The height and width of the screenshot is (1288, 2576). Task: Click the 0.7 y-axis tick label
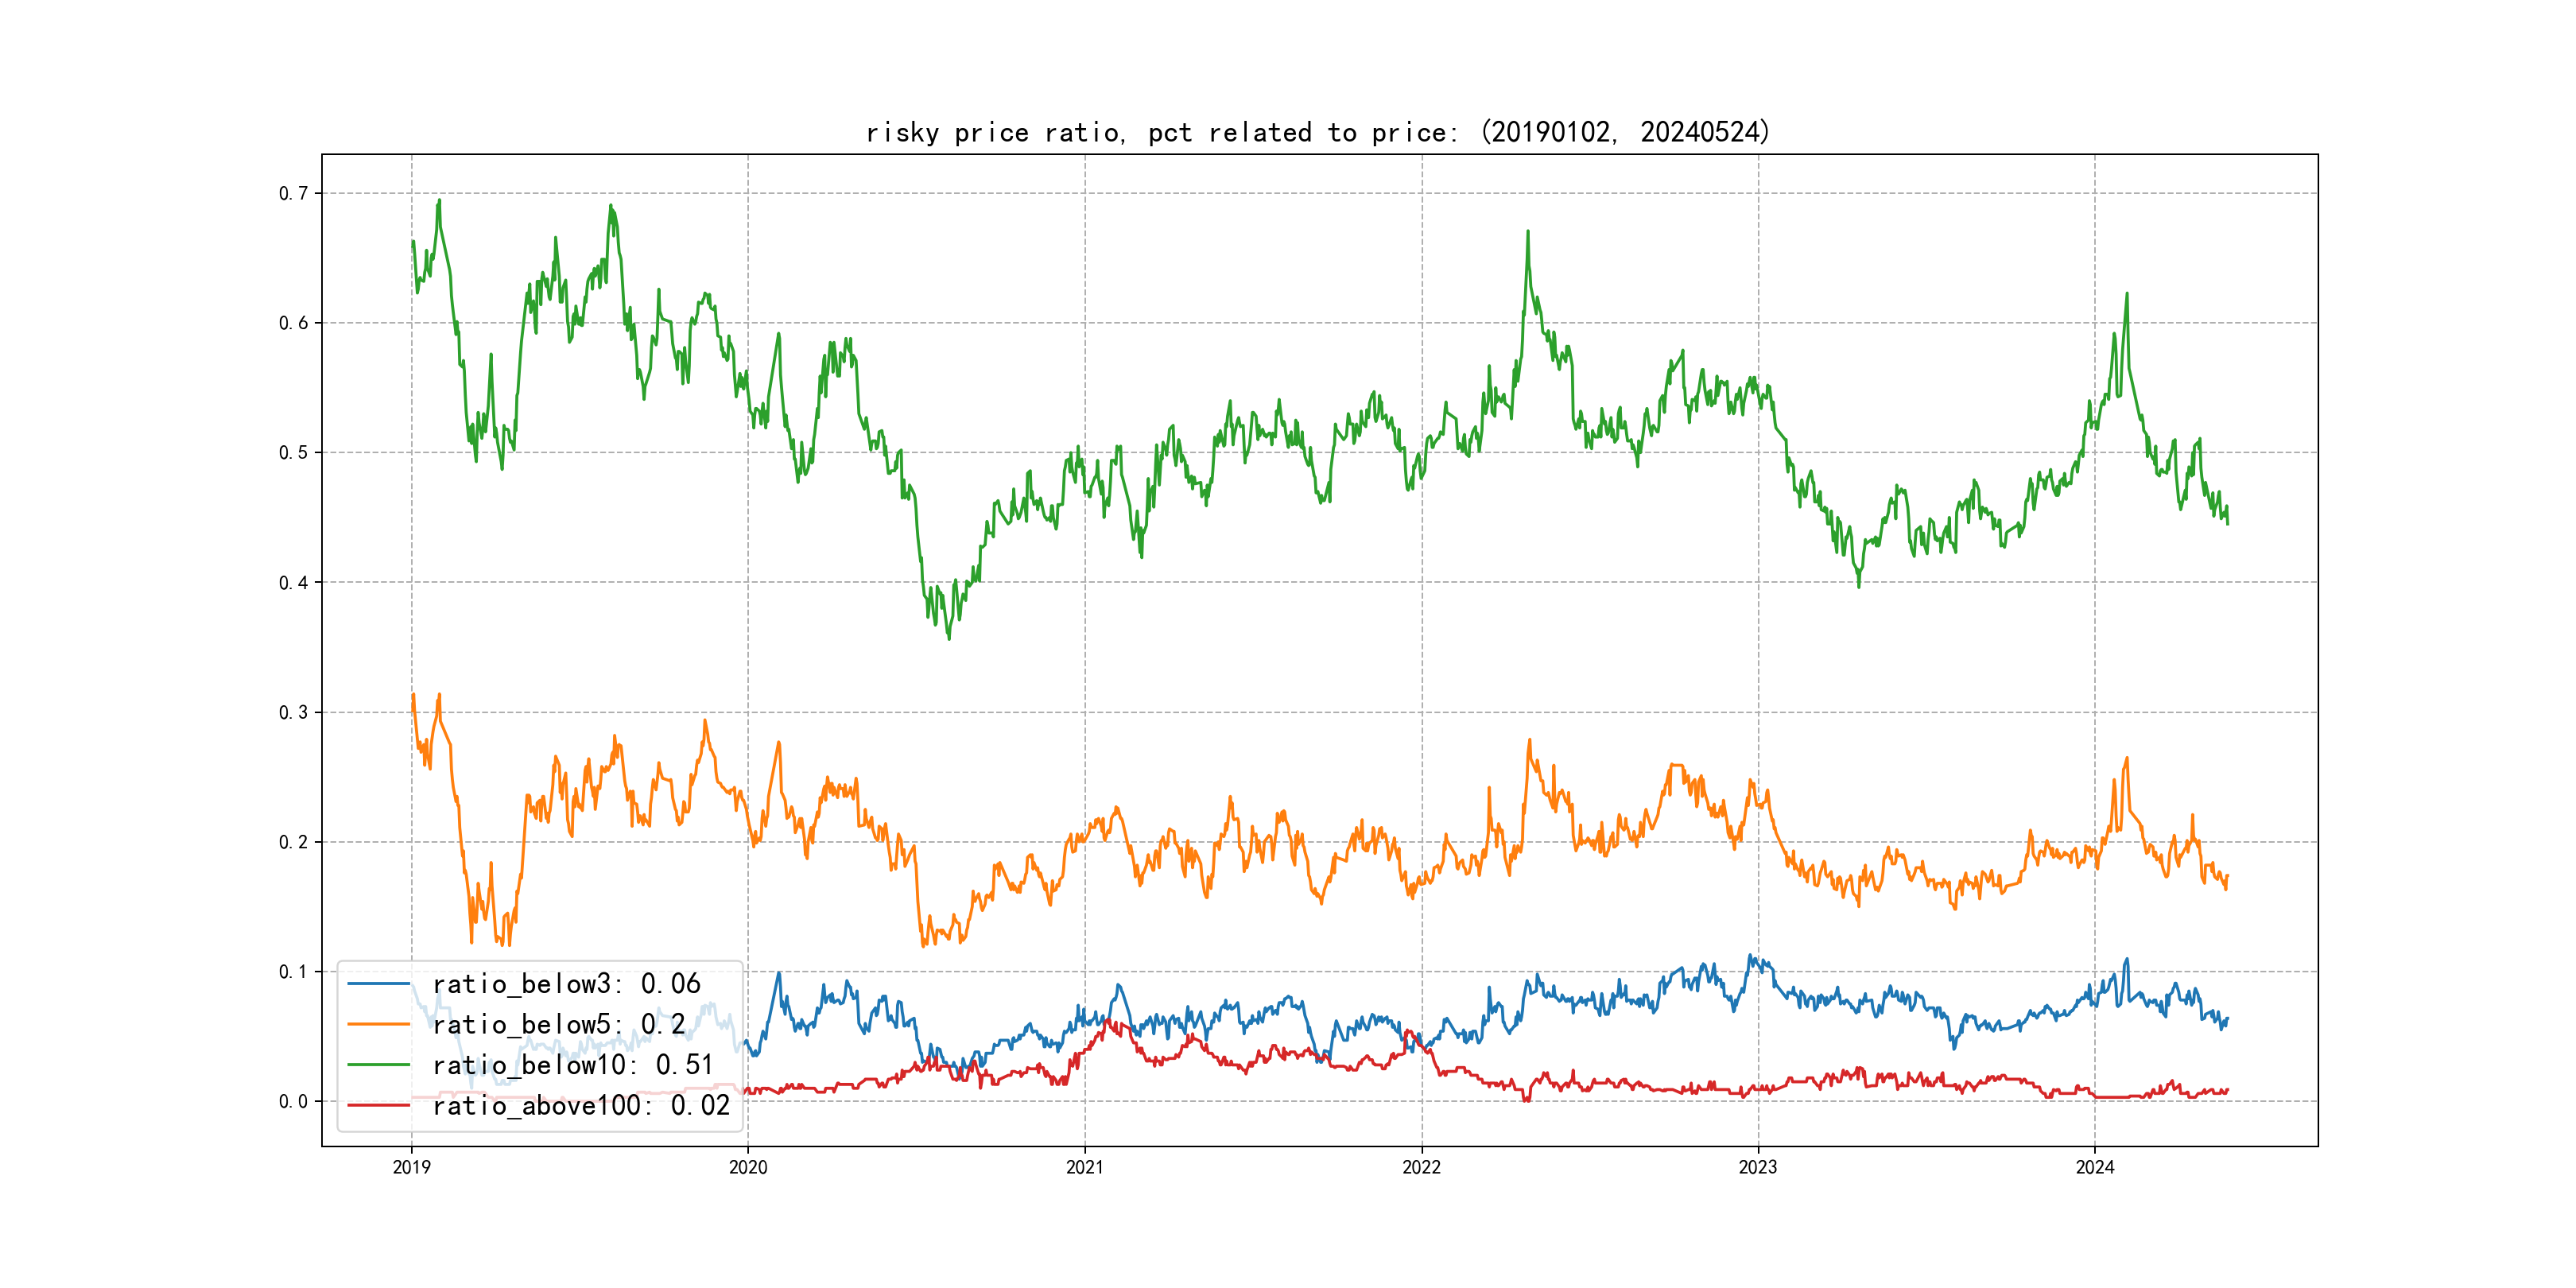(293, 193)
